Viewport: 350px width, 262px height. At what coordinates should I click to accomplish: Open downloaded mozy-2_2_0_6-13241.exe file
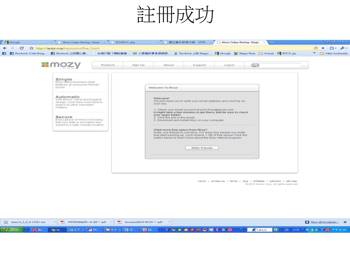tap(27, 222)
